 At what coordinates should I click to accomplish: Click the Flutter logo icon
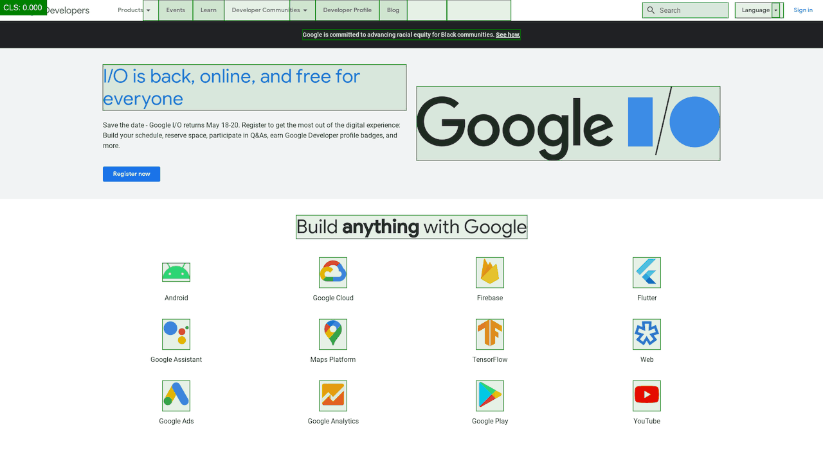(x=646, y=272)
